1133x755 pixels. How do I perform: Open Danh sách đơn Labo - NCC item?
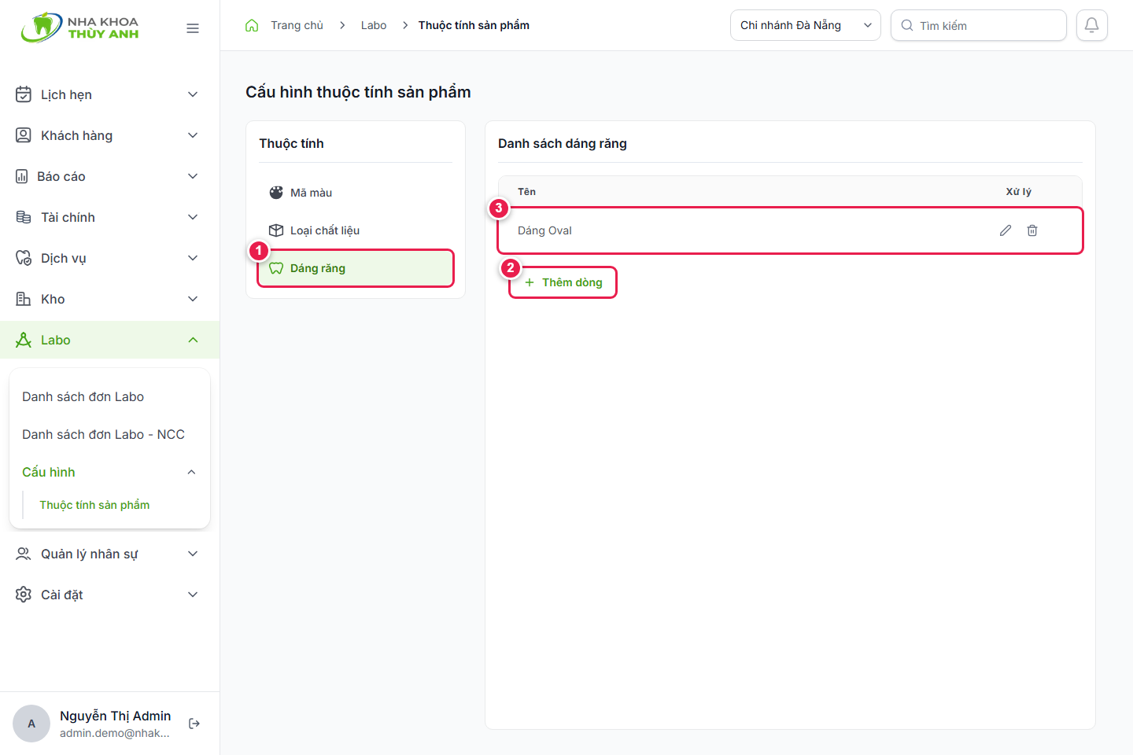click(x=103, y=434)
